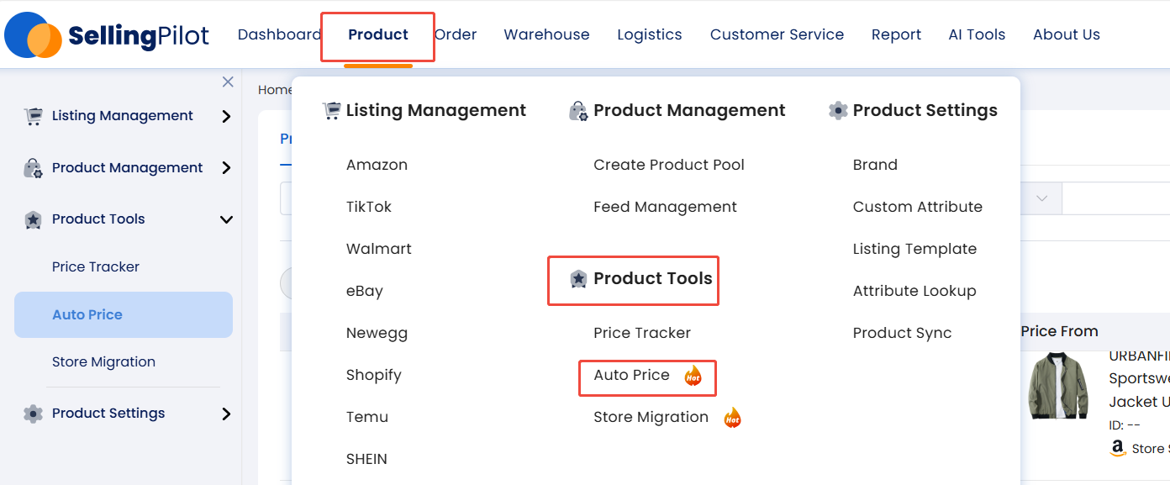Open Create Product Pool link
Screen dimensions: 1170x485
[x=669, y=165]
